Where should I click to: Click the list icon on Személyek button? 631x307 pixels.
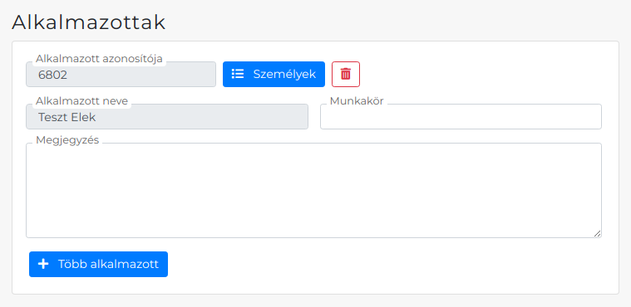[x=238, y=74]
